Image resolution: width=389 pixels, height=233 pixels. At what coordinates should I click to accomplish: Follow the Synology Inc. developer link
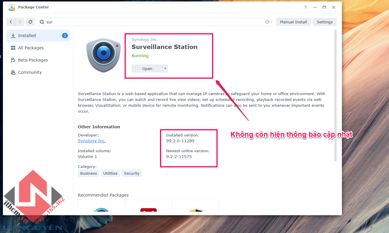click(92, 141)
